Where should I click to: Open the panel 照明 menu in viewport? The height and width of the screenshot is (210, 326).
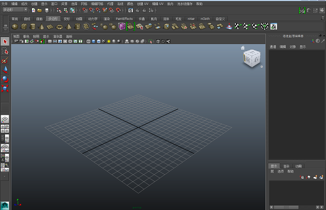[x=36, y=36]
